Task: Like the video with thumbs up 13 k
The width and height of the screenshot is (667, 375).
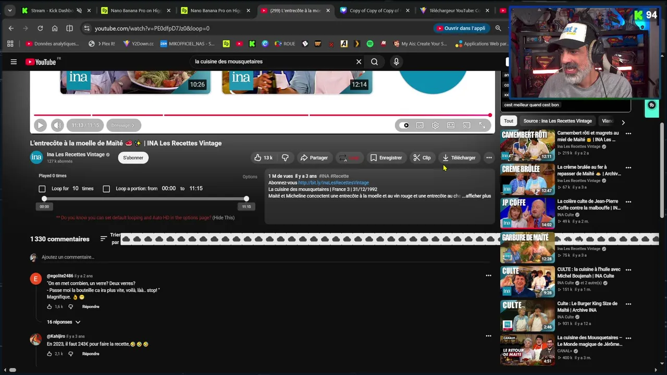Action: [263, 157]
